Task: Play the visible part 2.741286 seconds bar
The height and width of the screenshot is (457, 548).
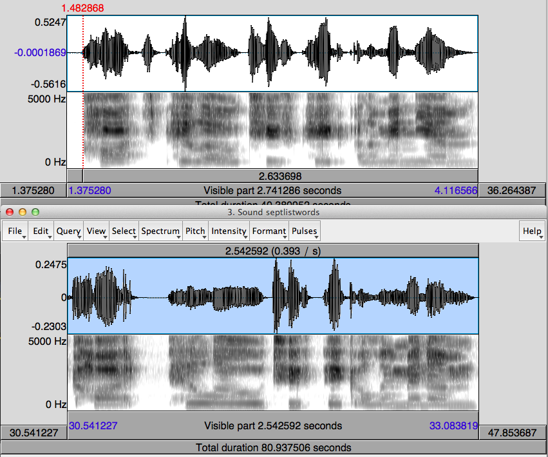Action: (272, 190)
